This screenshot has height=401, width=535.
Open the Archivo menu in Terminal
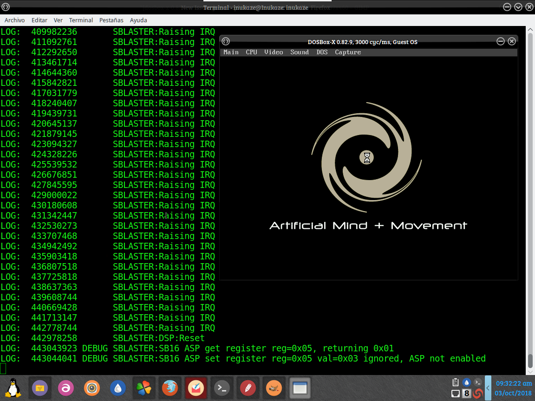[14, 20]
